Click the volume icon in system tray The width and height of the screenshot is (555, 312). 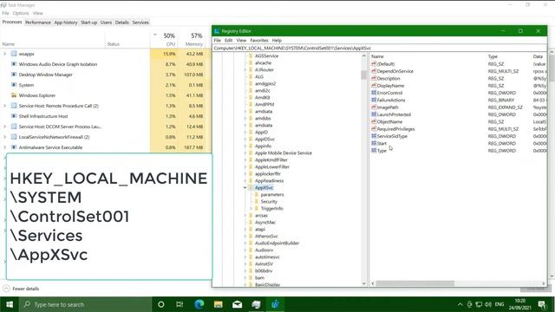coord(487,304)
